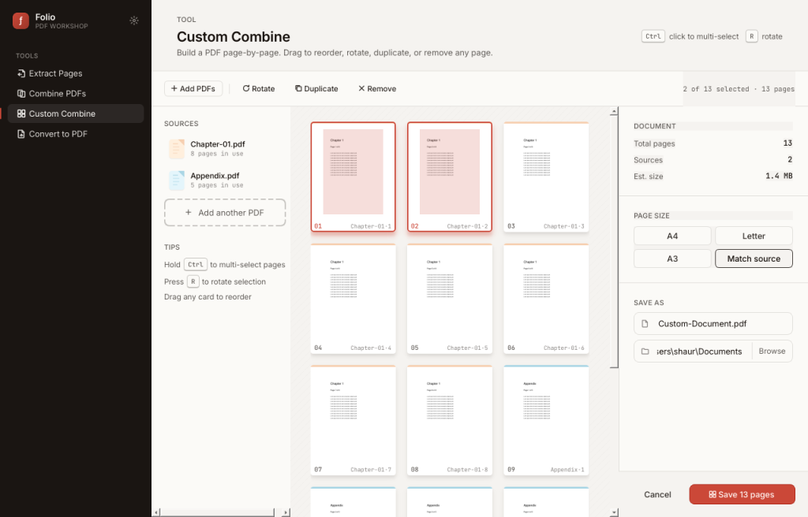Click the Duplicate toolbar button
808x517 pixels.
(x=316, y=88)
